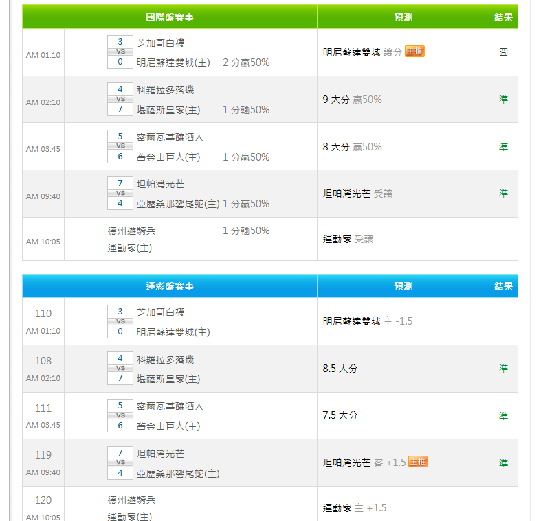Select 芝加哥白襪 in the 運彩盤賽事 table
Image resolution: width=543 pixels, height=521 pixels.
pos(160,312)
